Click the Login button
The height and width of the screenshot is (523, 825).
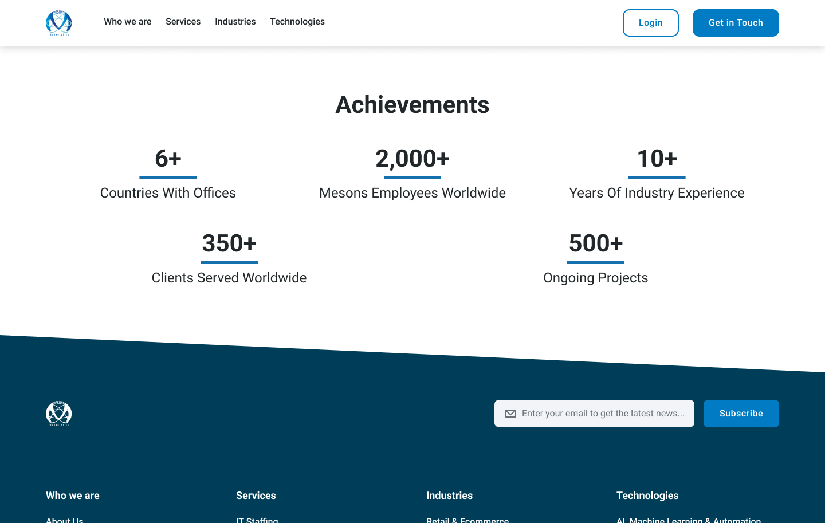click(651, 23)
